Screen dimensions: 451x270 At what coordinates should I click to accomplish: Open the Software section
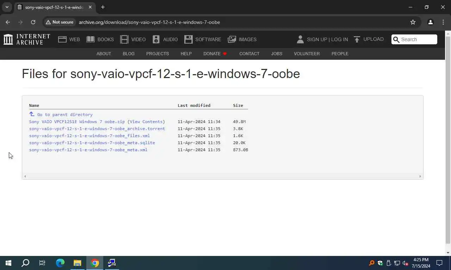tap(203, 39)
